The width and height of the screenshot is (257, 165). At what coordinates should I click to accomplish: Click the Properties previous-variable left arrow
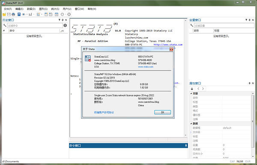198,88
